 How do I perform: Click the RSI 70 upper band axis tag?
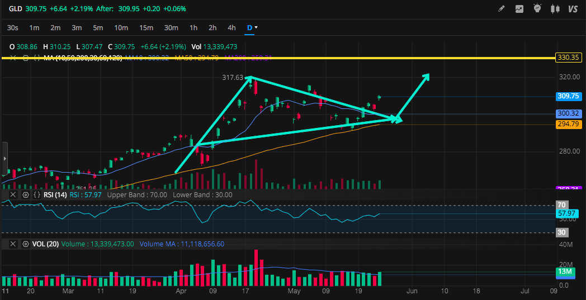click(562, 204)
